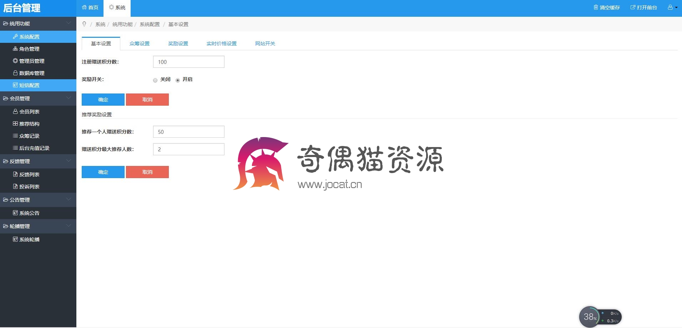Click the wrench icon beside 系统配置
The width and height of the screenshot is (682, 328).
pyautogui.click(x=15, y=37)
